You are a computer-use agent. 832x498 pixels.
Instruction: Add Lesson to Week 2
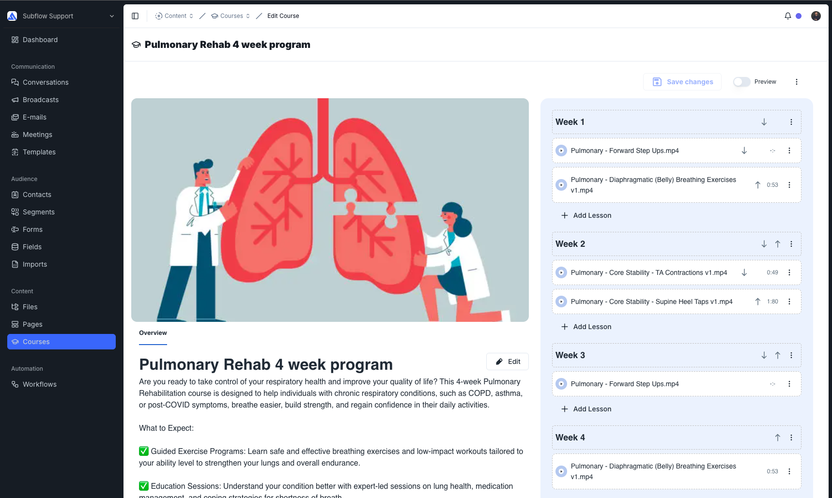pyautogui.click(x=586, y=327)
